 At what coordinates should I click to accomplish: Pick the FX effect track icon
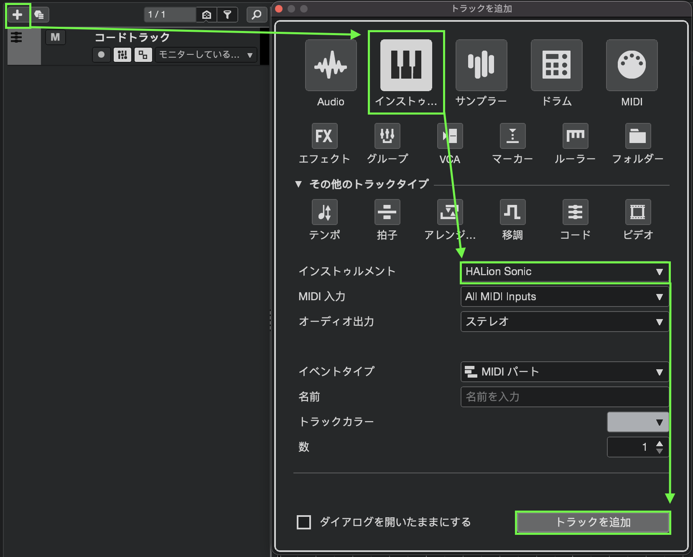point(324,136)
